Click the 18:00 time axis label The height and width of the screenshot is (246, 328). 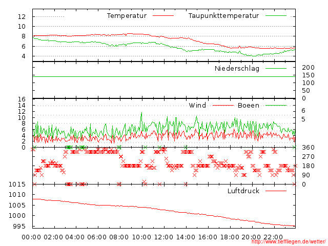click(229, 237)
